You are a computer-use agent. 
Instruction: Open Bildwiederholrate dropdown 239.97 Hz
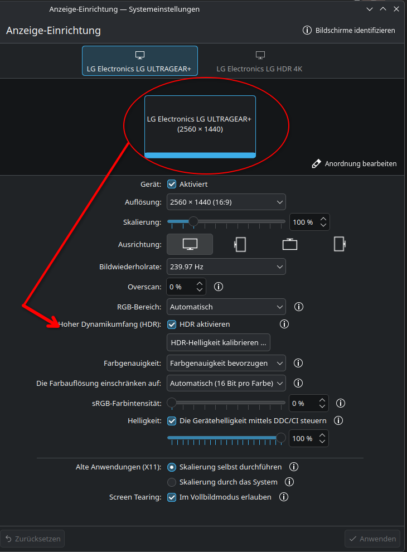[x=226, y=267]
